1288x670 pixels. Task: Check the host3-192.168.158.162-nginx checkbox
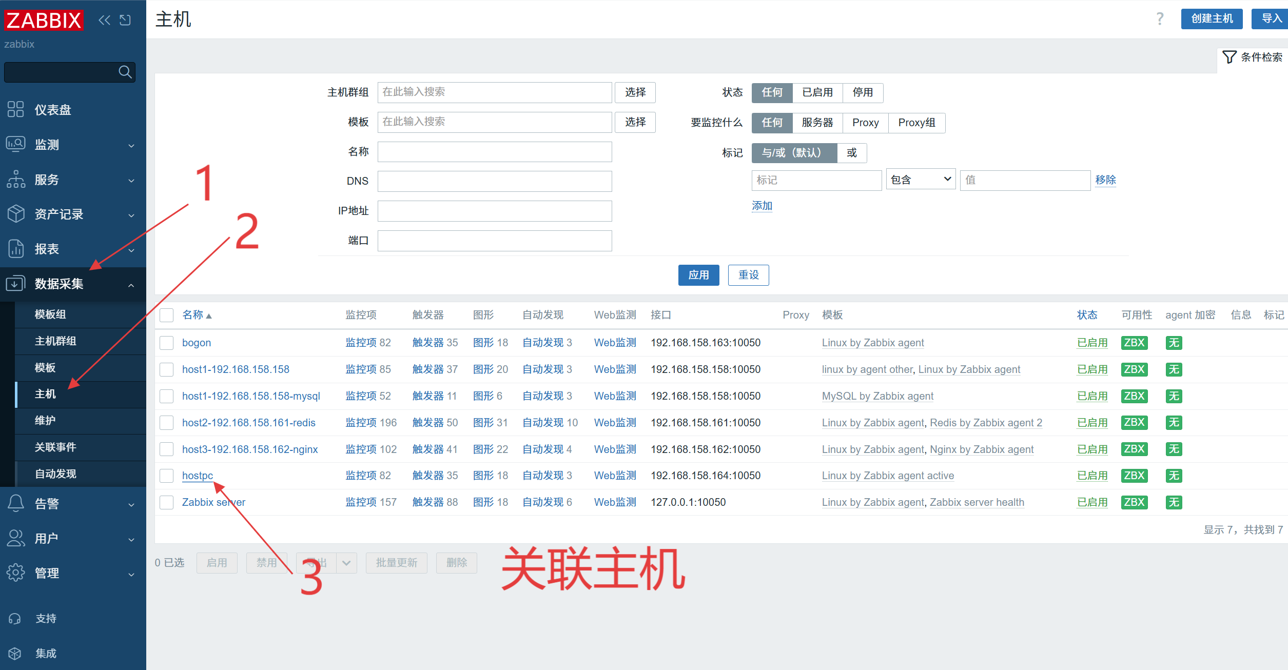coord(166,449)
